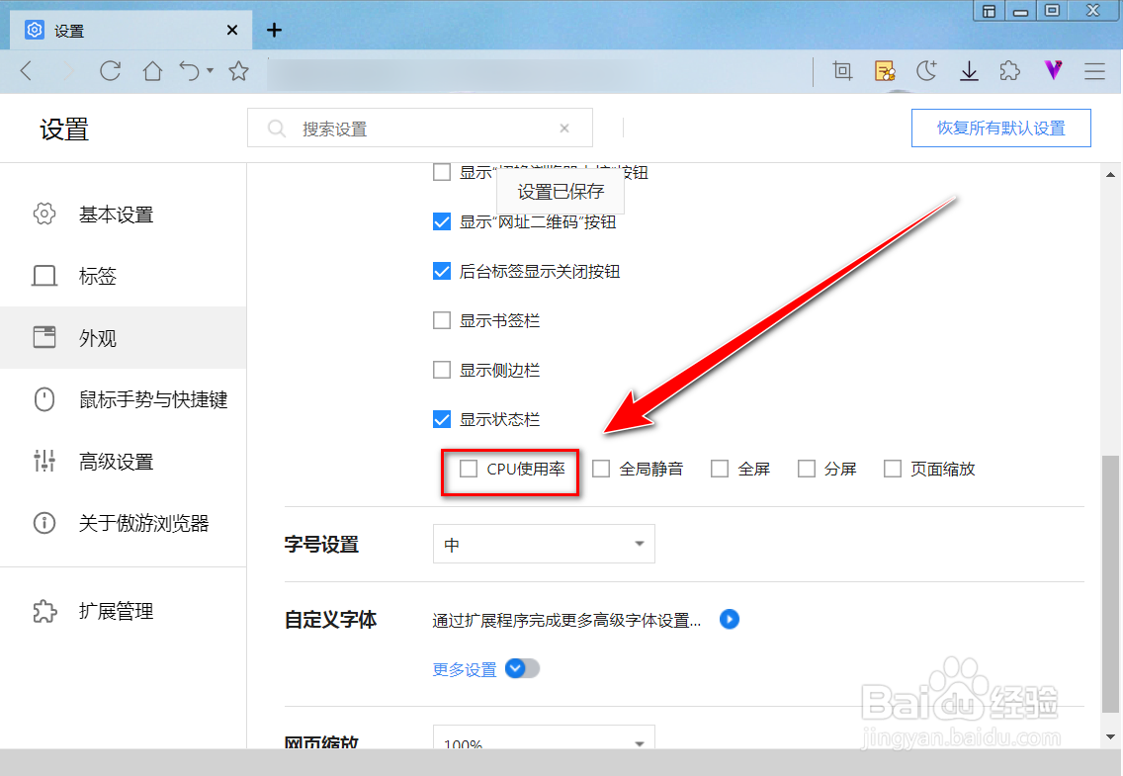This screenshot has width=1123, height=776.
Task: Click the extensions puzzle icon
Action: pos(1009,70)
